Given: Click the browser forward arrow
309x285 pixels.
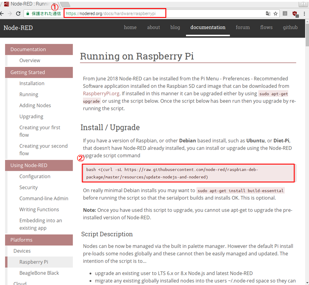Looking at the screenshot, I should pos(10,13).
